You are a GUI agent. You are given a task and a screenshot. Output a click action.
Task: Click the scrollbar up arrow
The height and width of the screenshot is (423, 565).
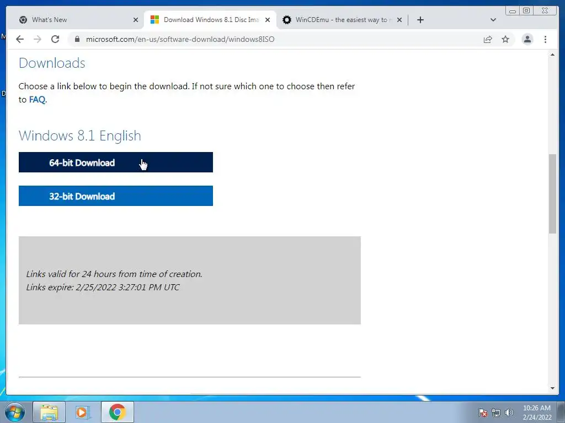[552, 55]
